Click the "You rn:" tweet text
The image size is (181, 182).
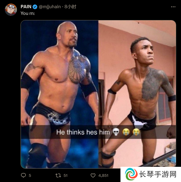[28, 13]
